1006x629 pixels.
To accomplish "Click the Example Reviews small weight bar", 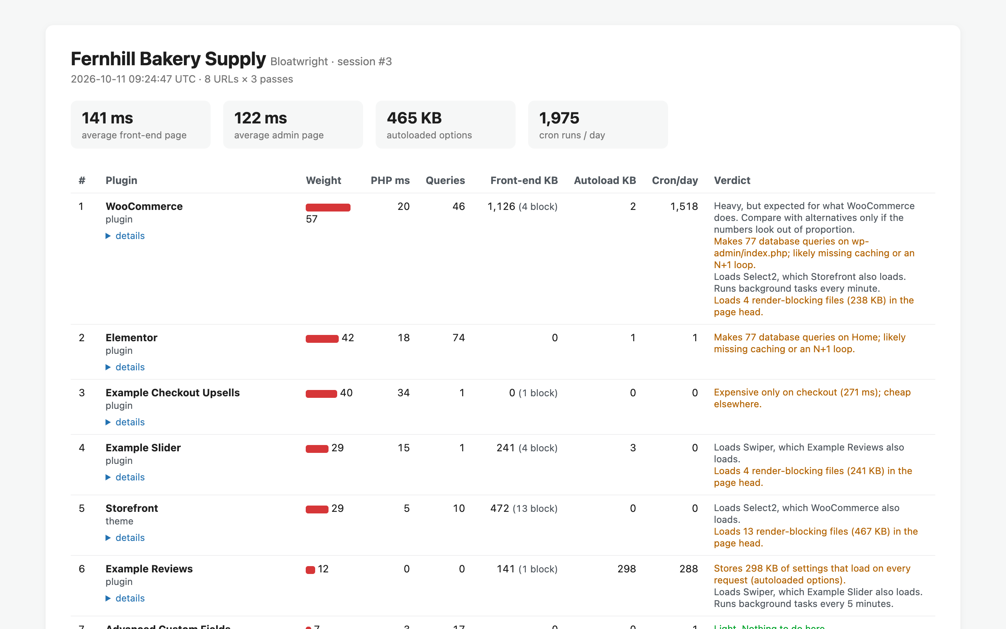I will pyautogui.click(x=310, y=570).
